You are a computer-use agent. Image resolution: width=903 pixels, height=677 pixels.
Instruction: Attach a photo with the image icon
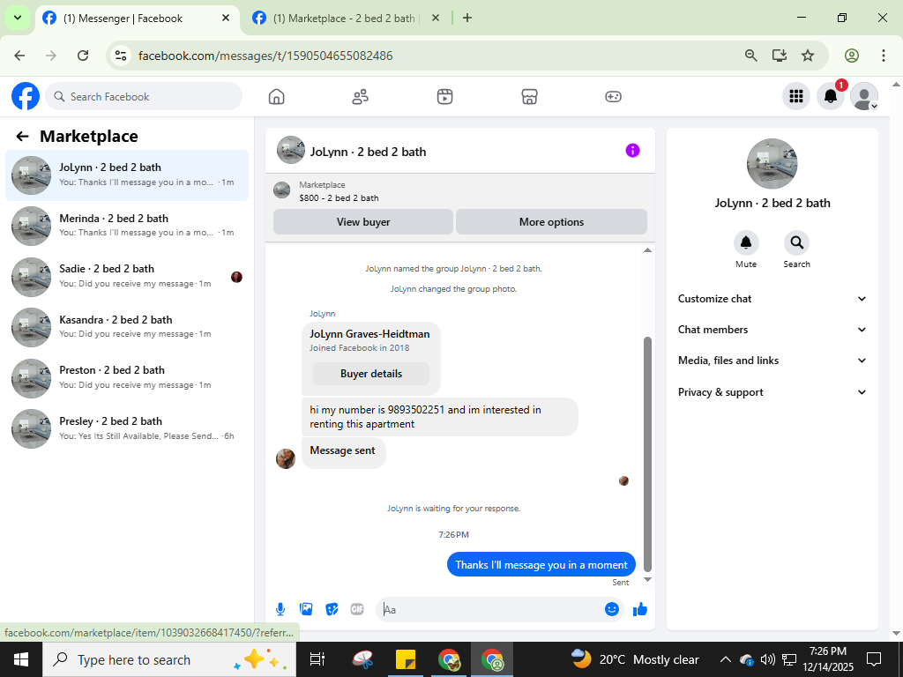point(306,609)
